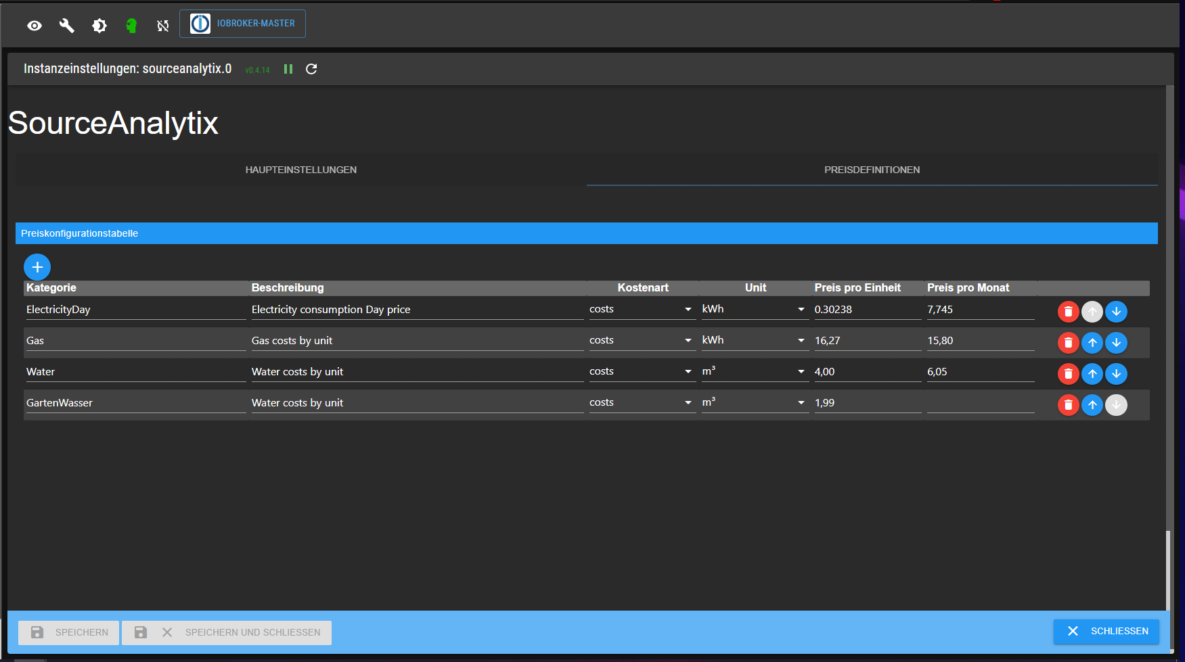Delete the ElectricityDay row
The image size is (1185, 662).
(1068, 312)
